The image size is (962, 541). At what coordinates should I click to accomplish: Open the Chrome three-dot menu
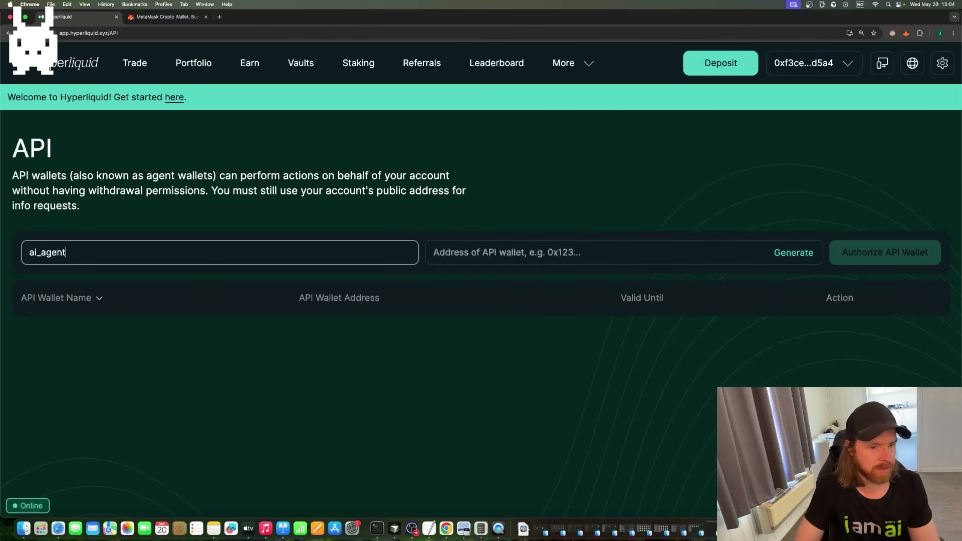tap(953, 33)
